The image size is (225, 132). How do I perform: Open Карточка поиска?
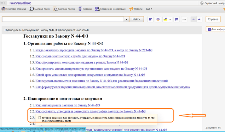(66, 9)
